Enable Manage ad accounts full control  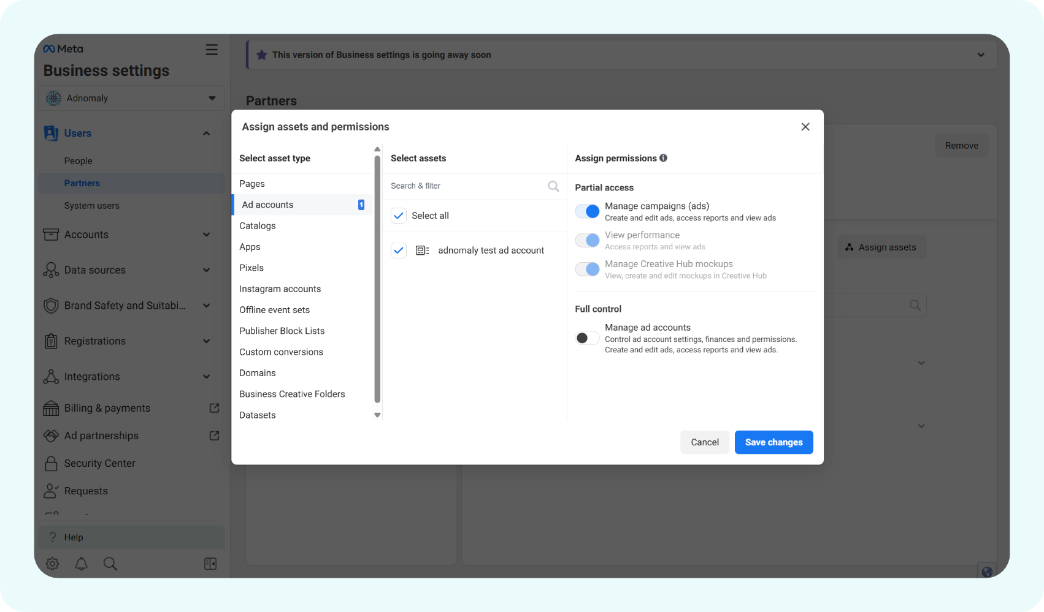[x=587, y=338]
